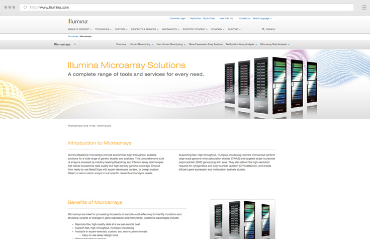Click the Contact Us link
This screenshot has height=239, width=370.
pyautogui.click(x=244, y=19)
